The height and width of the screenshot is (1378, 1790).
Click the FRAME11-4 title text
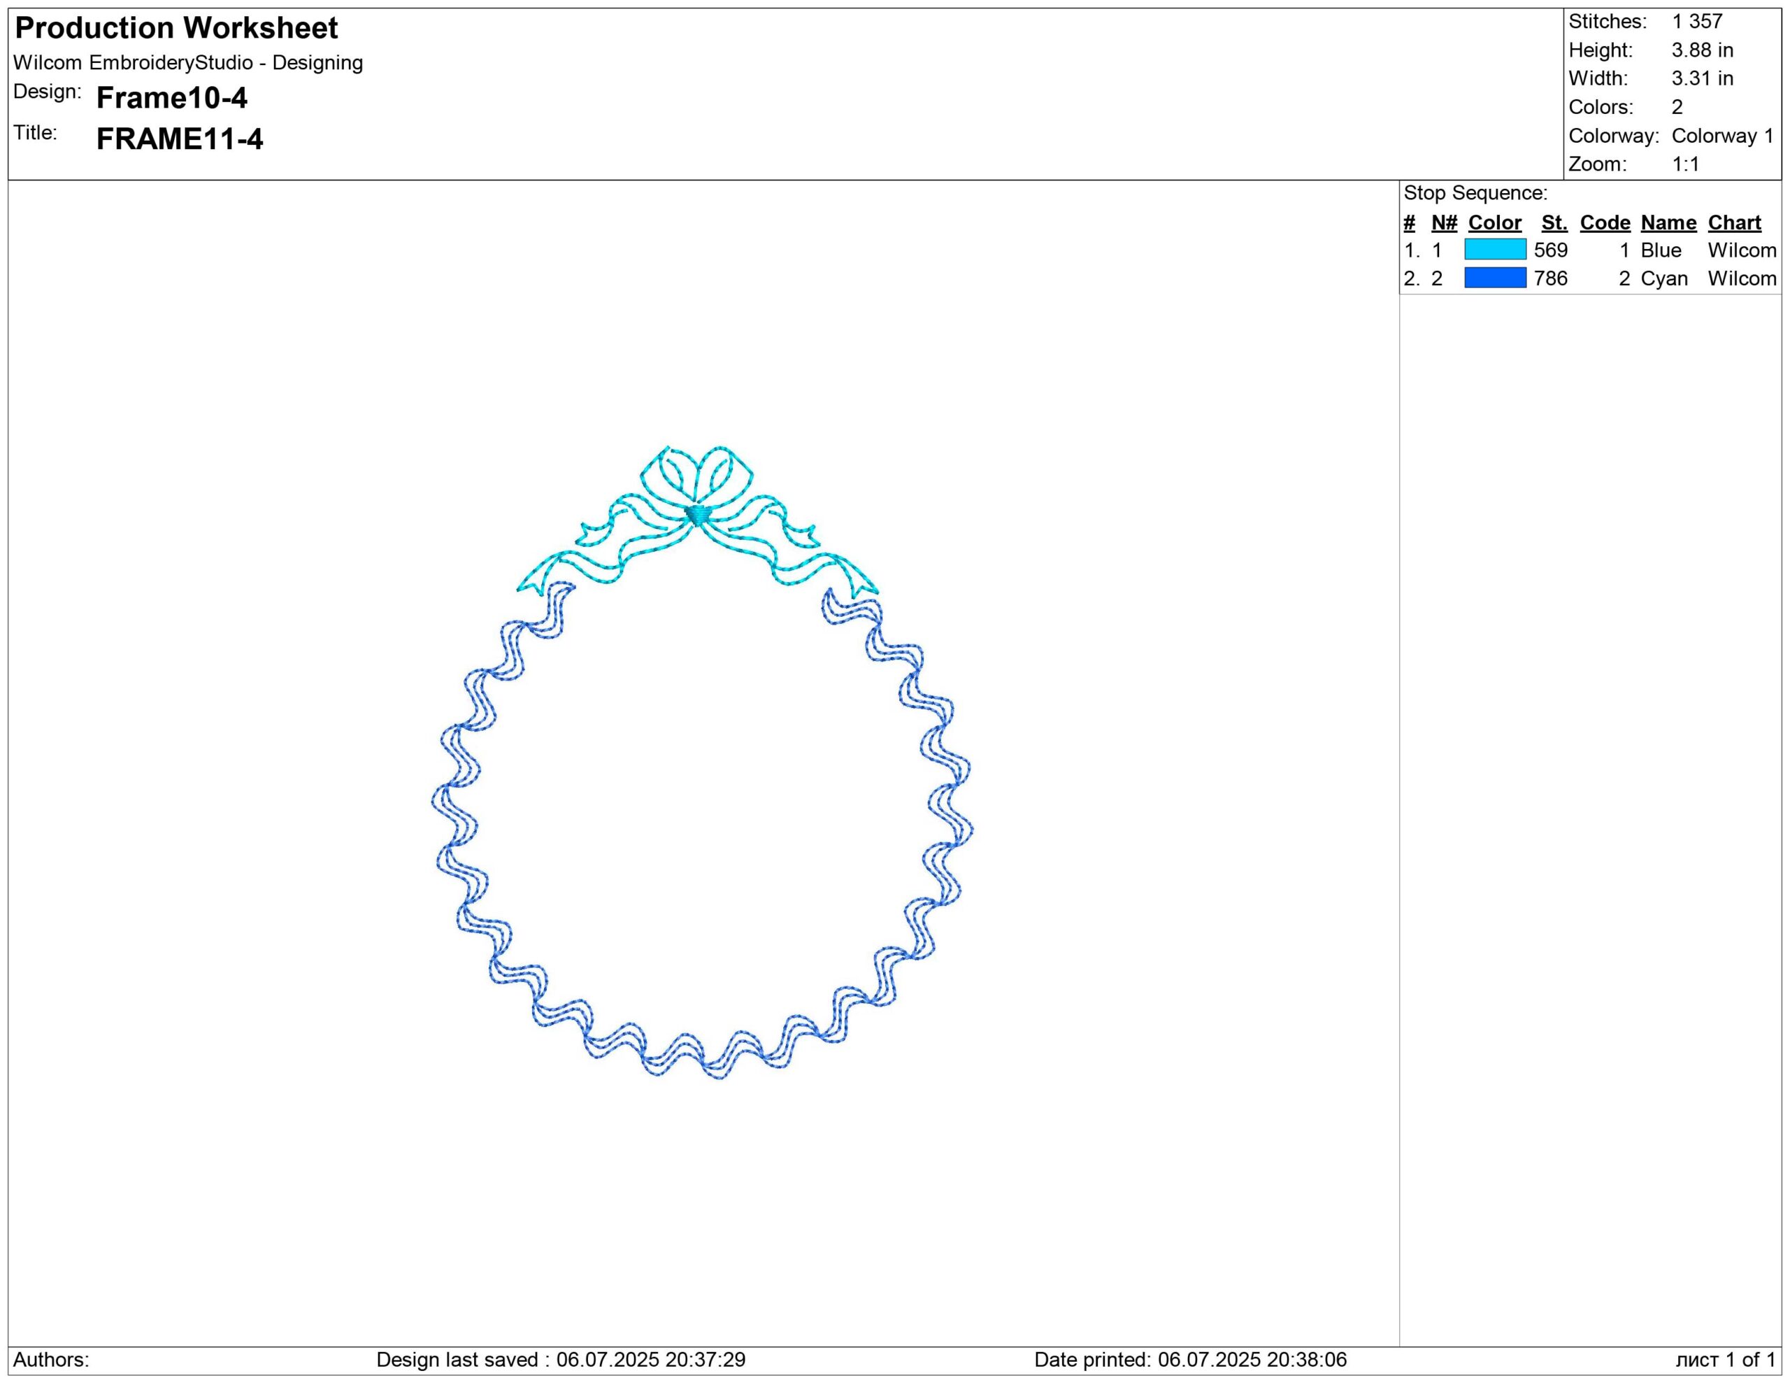(180, 139)
